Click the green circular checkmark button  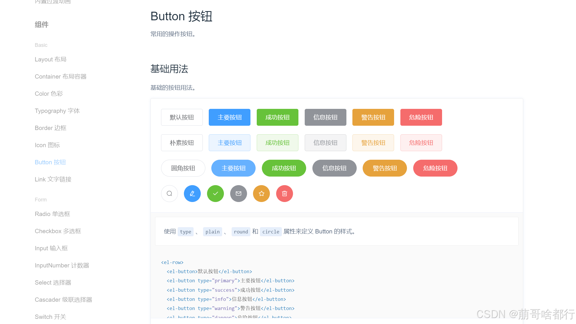(x=215, y=194)
